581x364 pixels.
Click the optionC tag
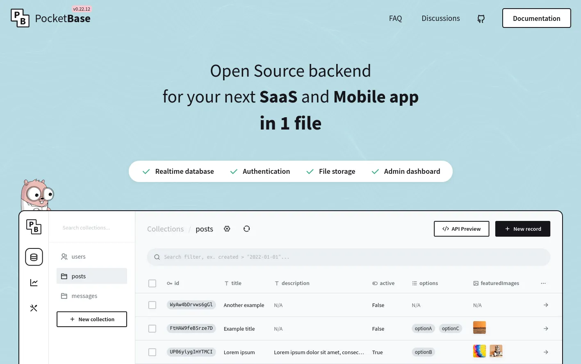pyautogui.click(x=450, y=328)
